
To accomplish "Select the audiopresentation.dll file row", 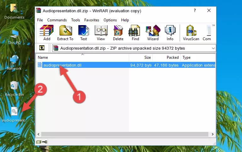I will [126, 65].
